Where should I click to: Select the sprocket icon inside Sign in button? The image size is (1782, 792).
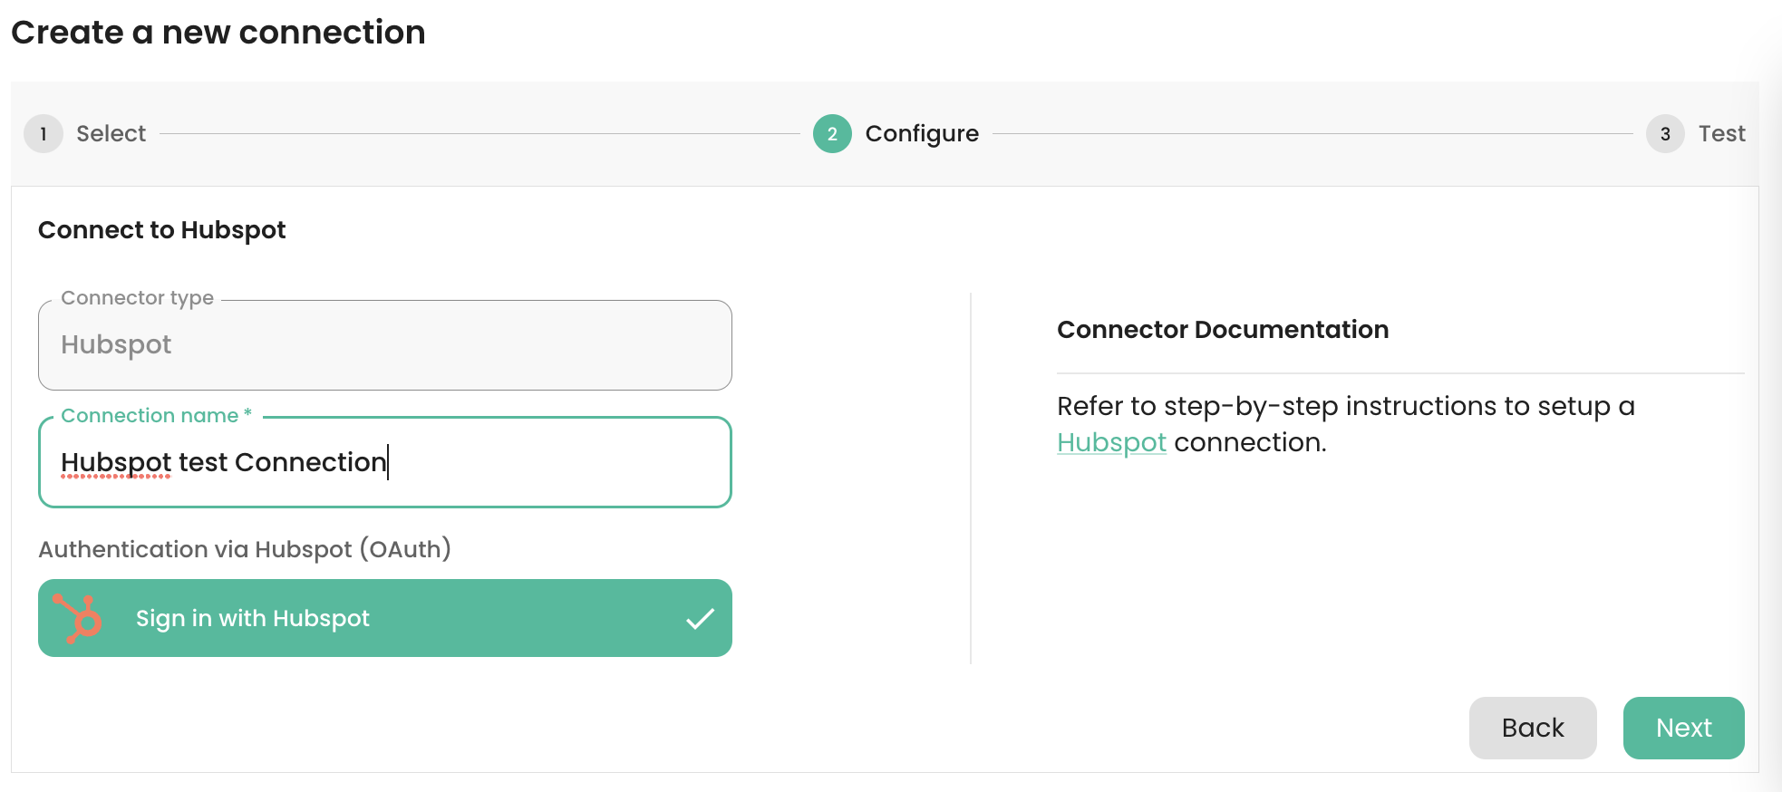(x=78, y=618)
